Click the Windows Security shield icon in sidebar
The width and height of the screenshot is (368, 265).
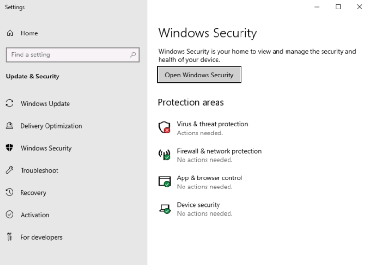tap(10, 148)
